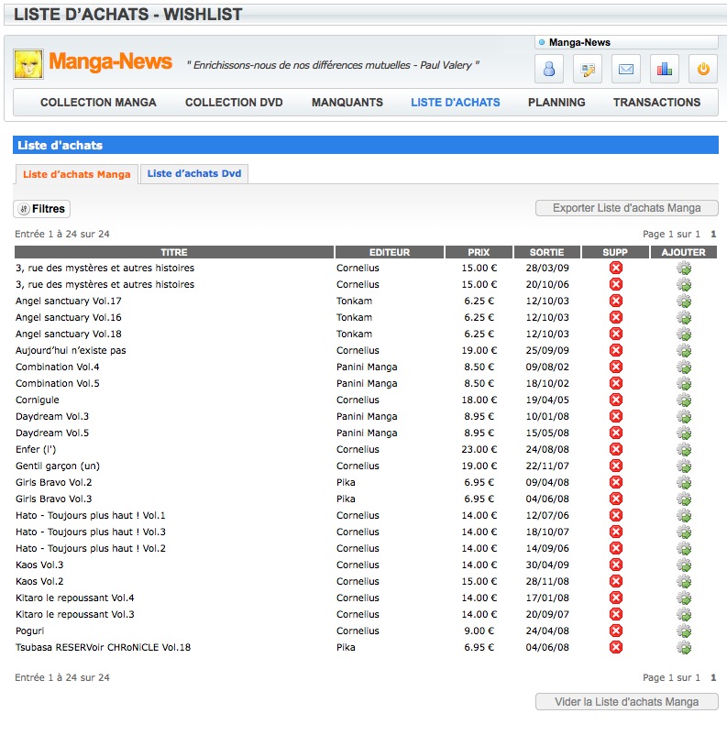Open the statistics bar chart icon
This screenshot has width=727, height=735.
664,70
